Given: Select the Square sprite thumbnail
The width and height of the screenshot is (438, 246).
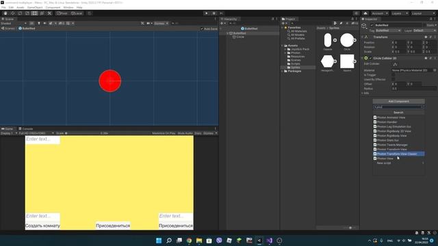Looking at the screenshot, I should tap(347, 61).
